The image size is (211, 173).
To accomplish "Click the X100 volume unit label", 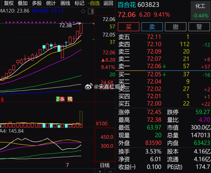I will pos(102,123).
